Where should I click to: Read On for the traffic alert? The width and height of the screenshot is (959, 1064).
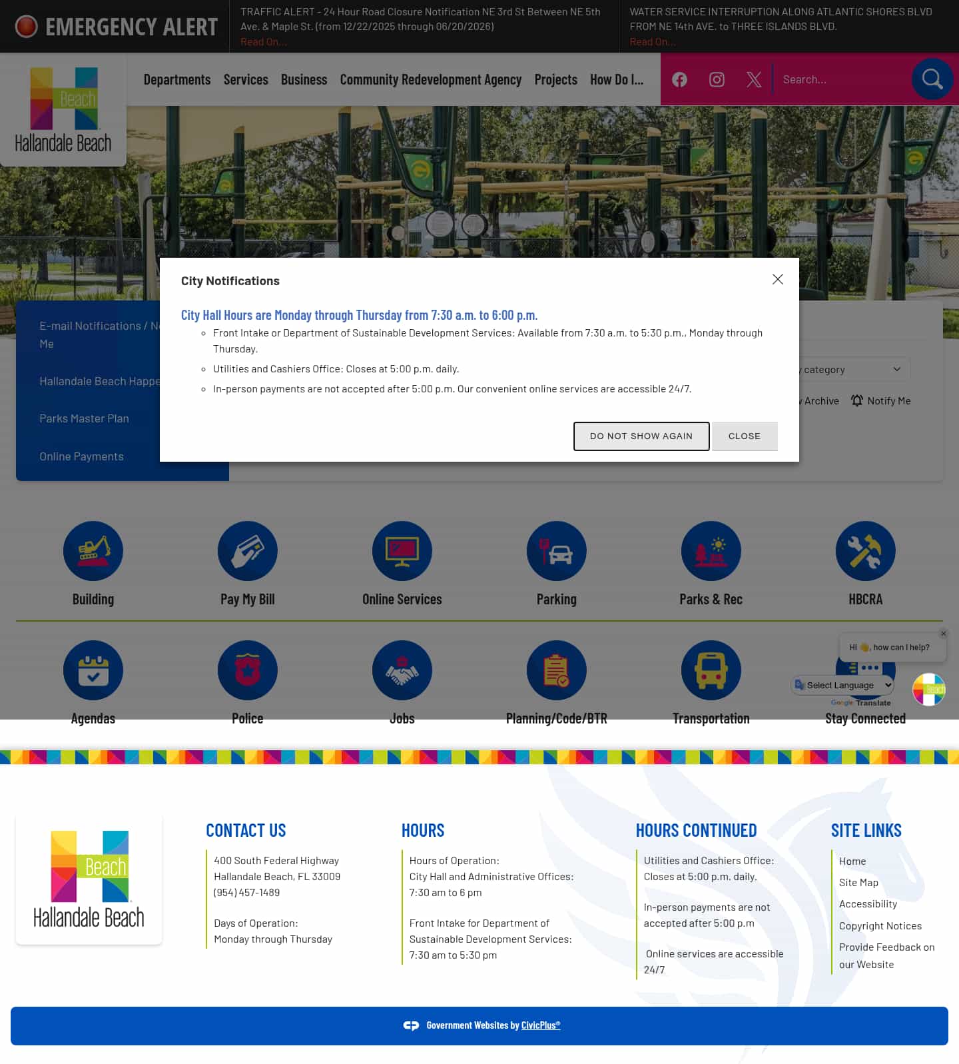tap(264, 42)
